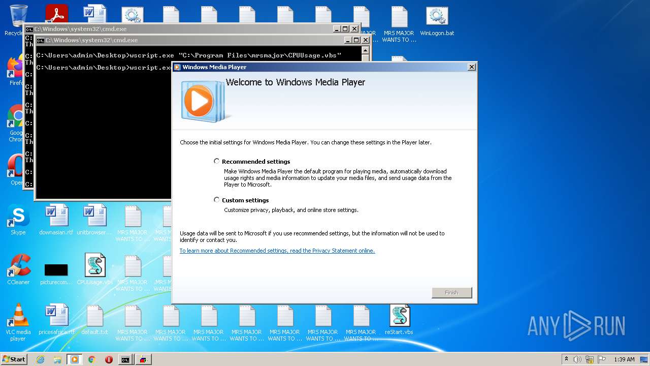The image size is (650, 366).
Task: Select the WinLogon.bat desktop file
Action: tap(437, 20)
